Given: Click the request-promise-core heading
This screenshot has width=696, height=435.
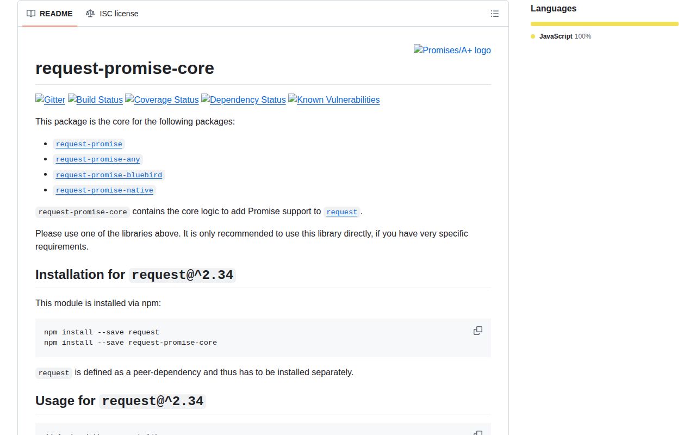Looking at the screenshot, I should (x=125, y=69).
